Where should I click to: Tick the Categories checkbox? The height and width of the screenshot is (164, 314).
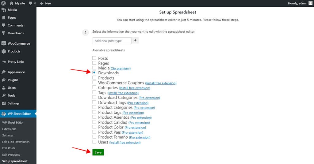[94, 87]
